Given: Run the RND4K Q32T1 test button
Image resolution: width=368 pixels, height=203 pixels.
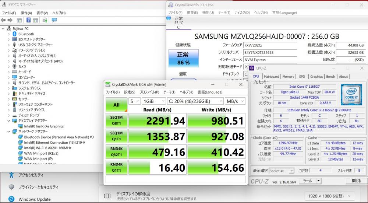Looking at the screenshot, I should 116,151.
